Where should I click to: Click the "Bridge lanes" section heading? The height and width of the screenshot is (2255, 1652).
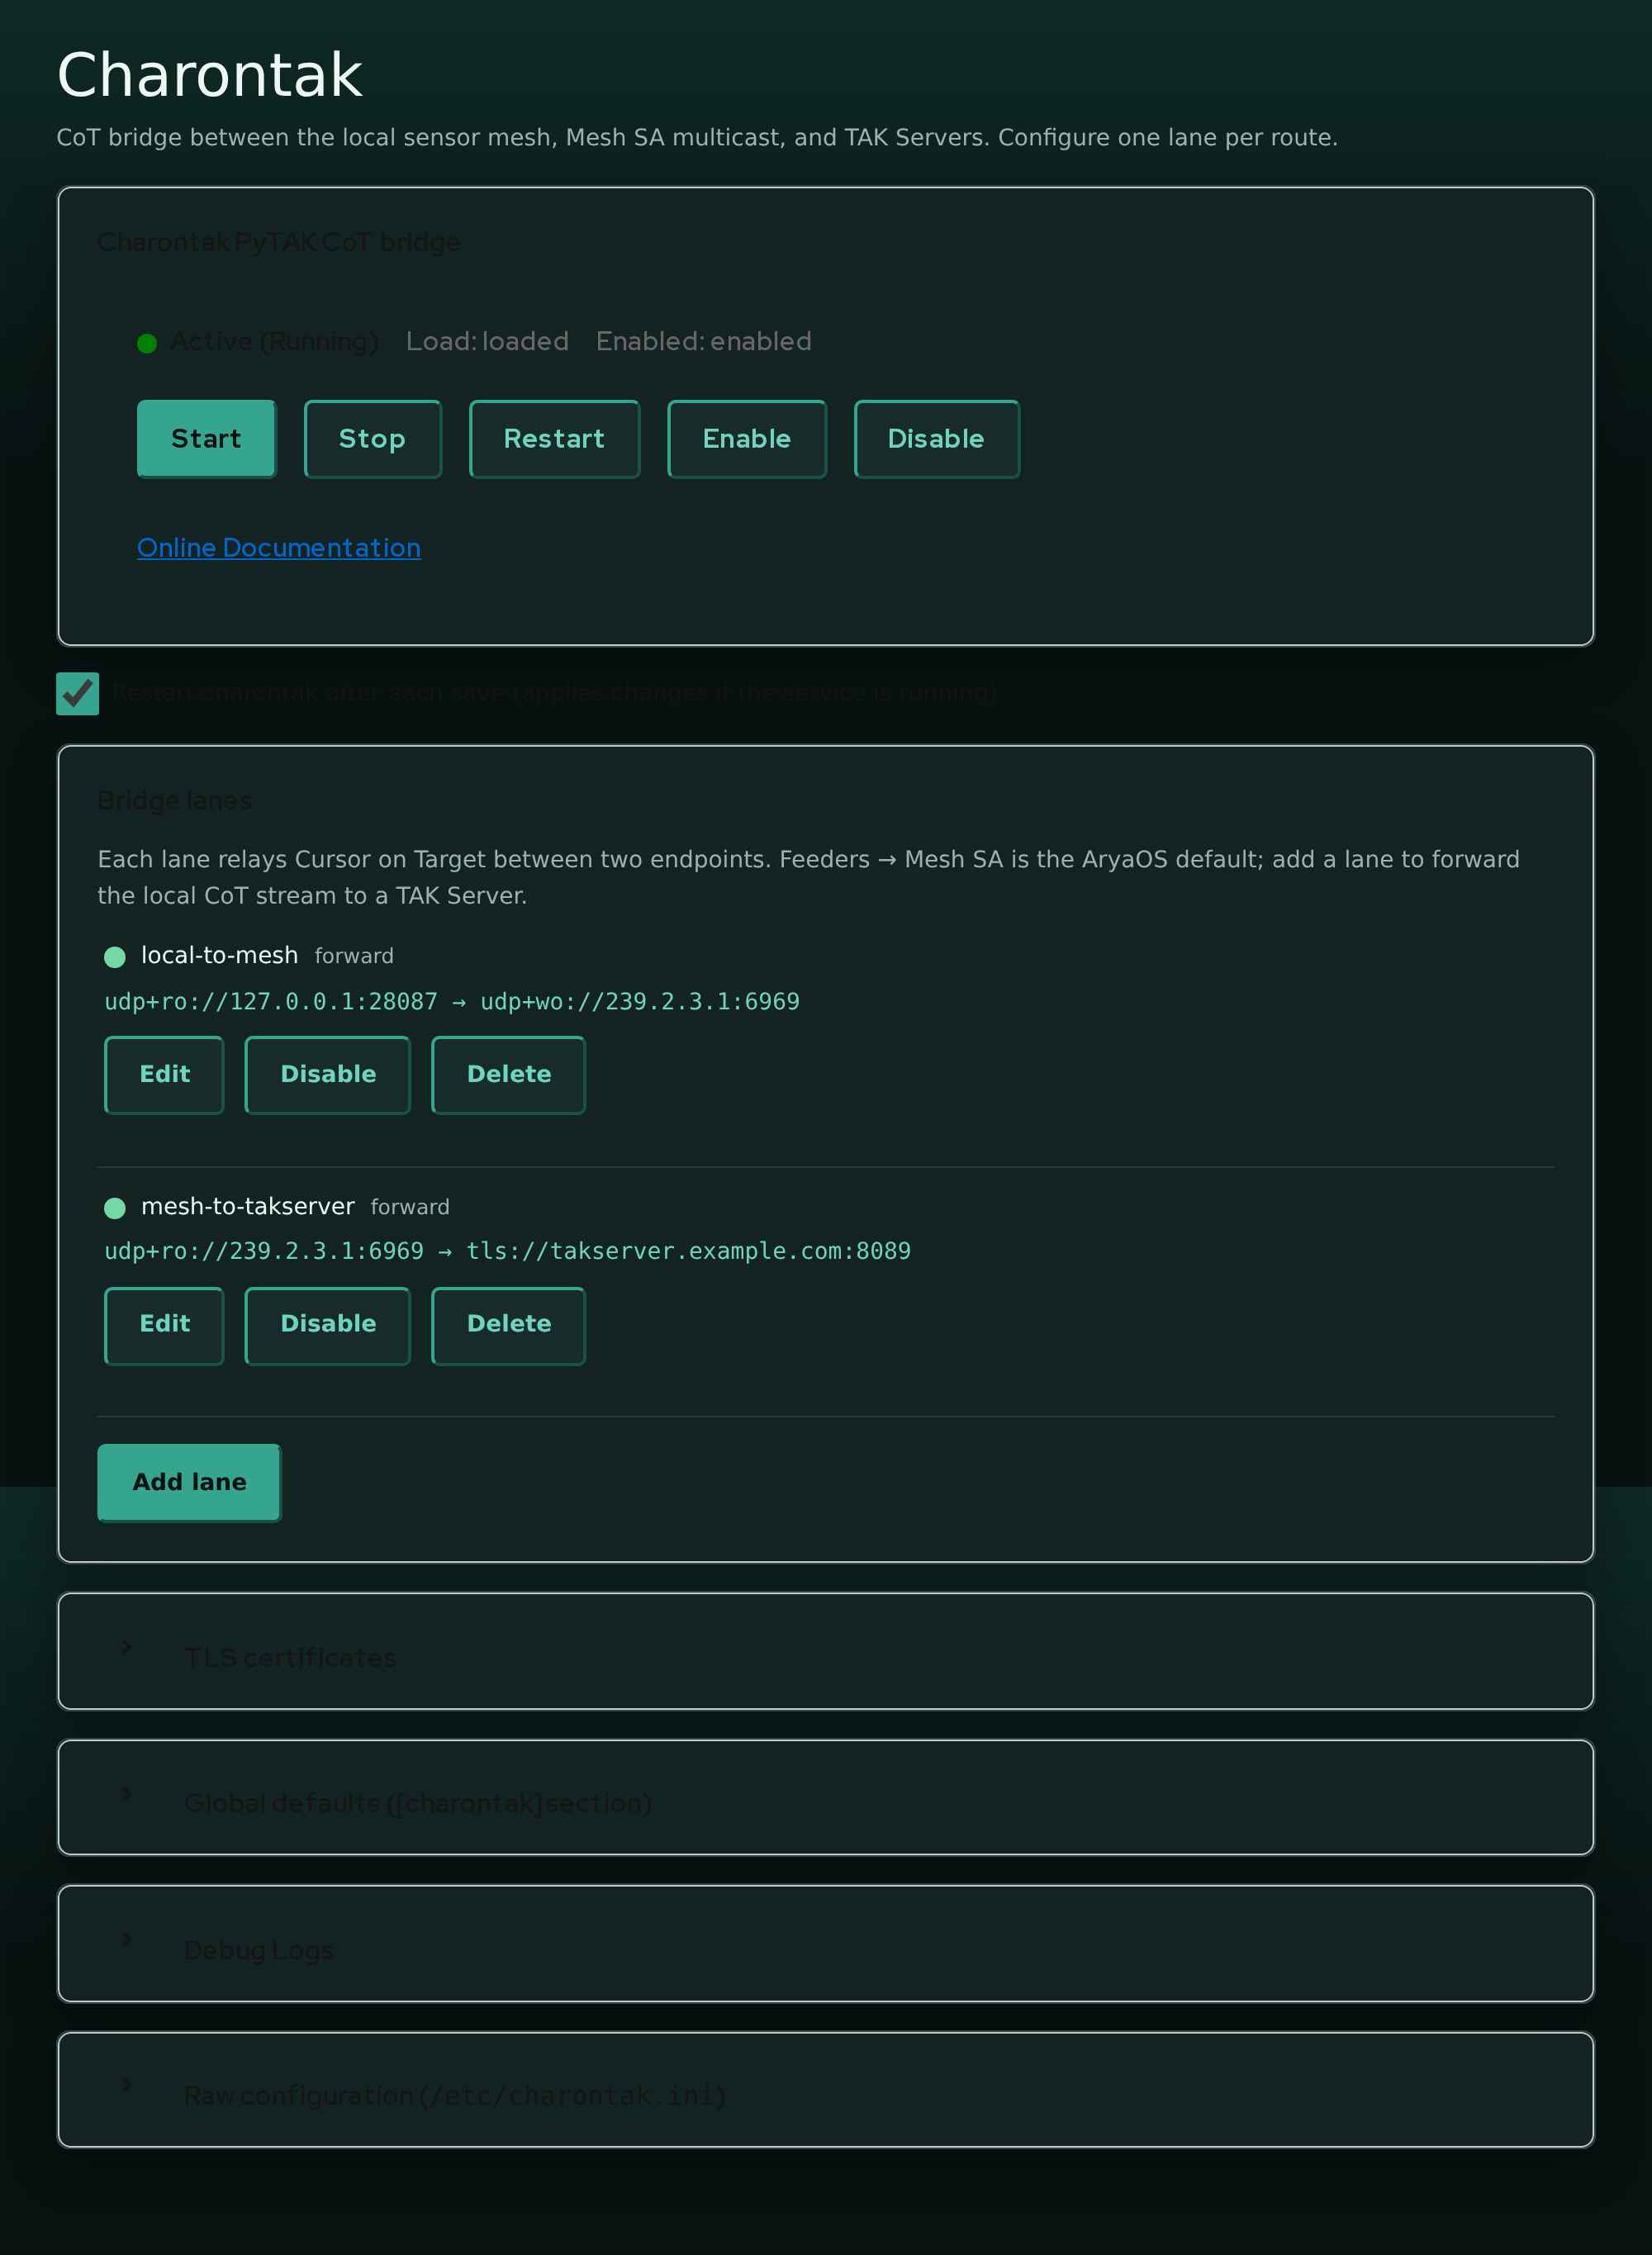[174, 801]
